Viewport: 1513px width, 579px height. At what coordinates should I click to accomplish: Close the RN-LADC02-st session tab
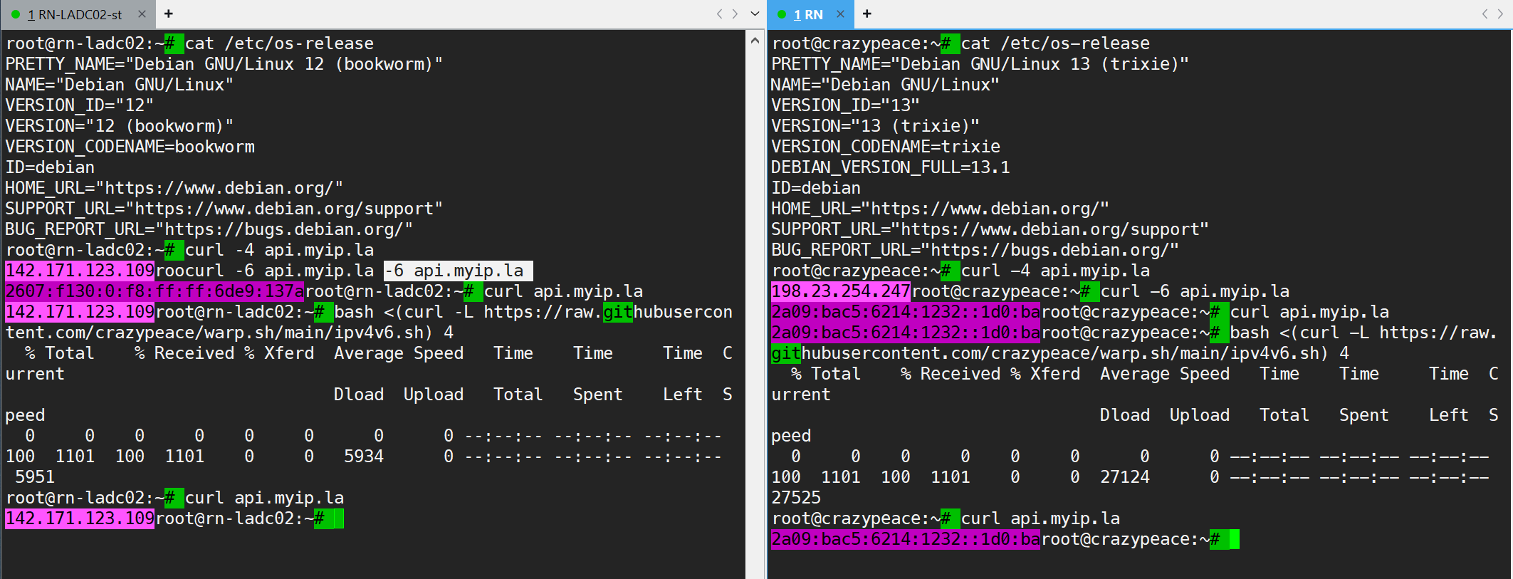pos(142,14)
